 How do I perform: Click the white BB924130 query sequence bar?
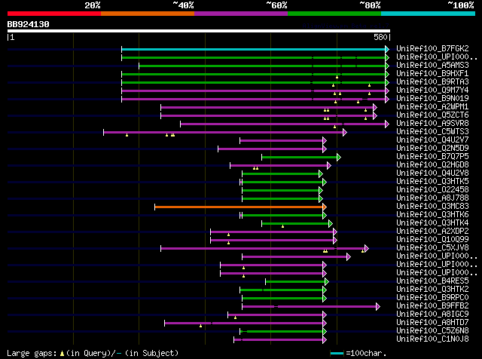(x=199, y=31)
